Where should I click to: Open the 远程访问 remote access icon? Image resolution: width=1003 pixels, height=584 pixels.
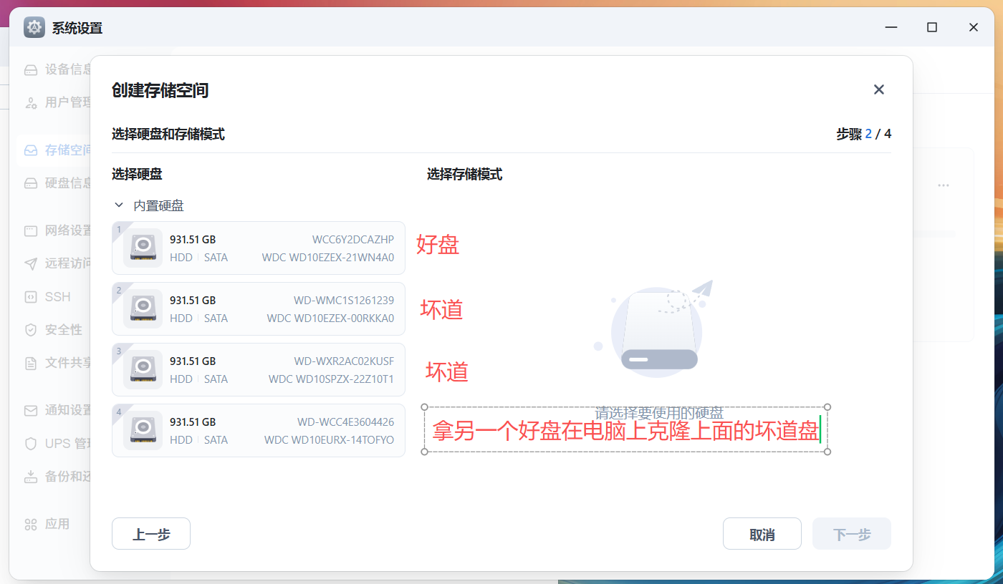point(30,263)
